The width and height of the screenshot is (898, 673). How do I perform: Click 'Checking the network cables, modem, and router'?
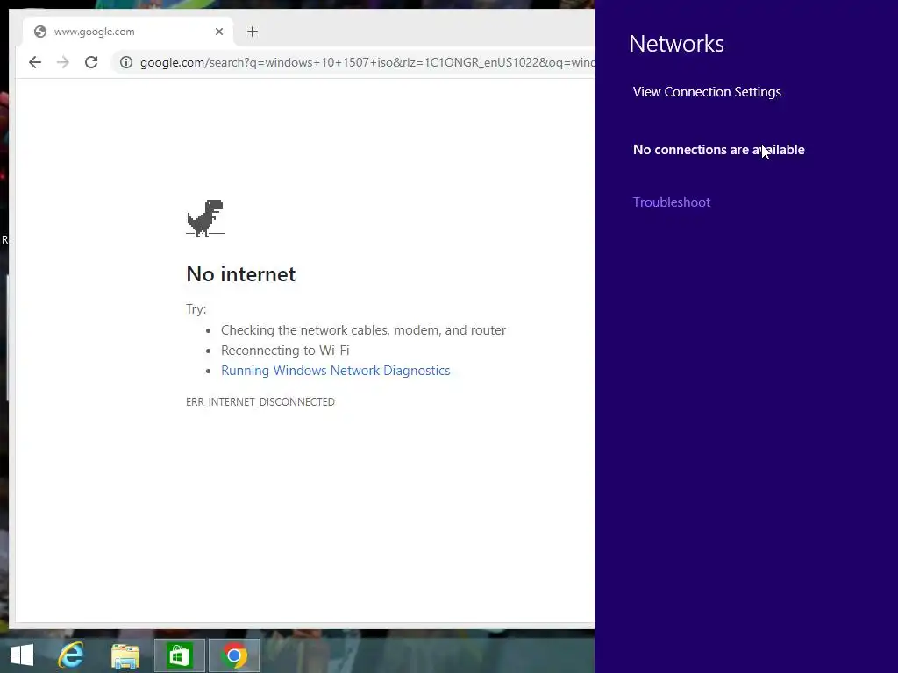[364, 330]
